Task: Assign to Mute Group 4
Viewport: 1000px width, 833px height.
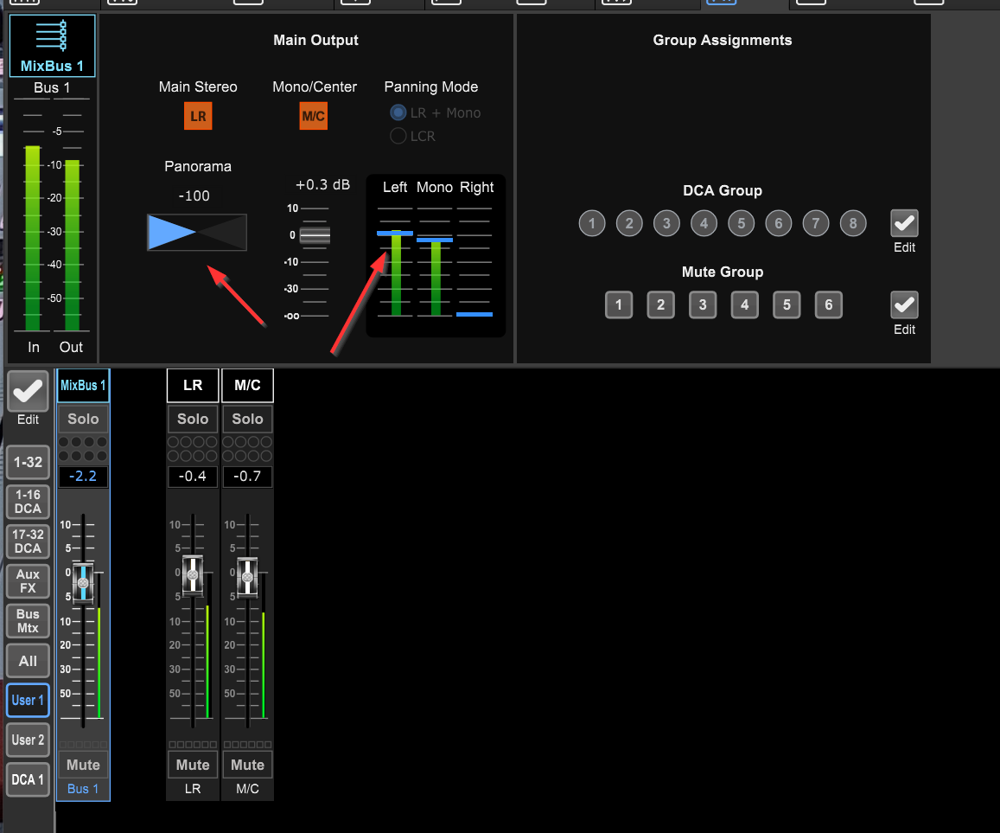Action: tap(745, 305)
